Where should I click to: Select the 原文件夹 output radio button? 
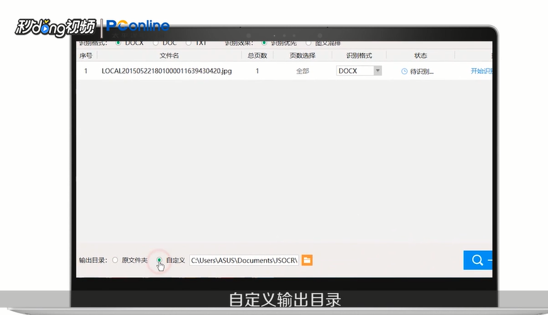pyautogui.click(x=115, y=260)
